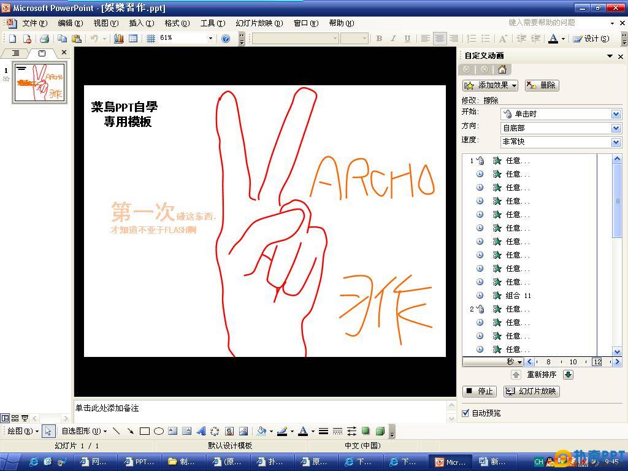Select slide 1 thumbnail in the left pane
The width and height of the screenshot is (628, 471).
point(40,83)
